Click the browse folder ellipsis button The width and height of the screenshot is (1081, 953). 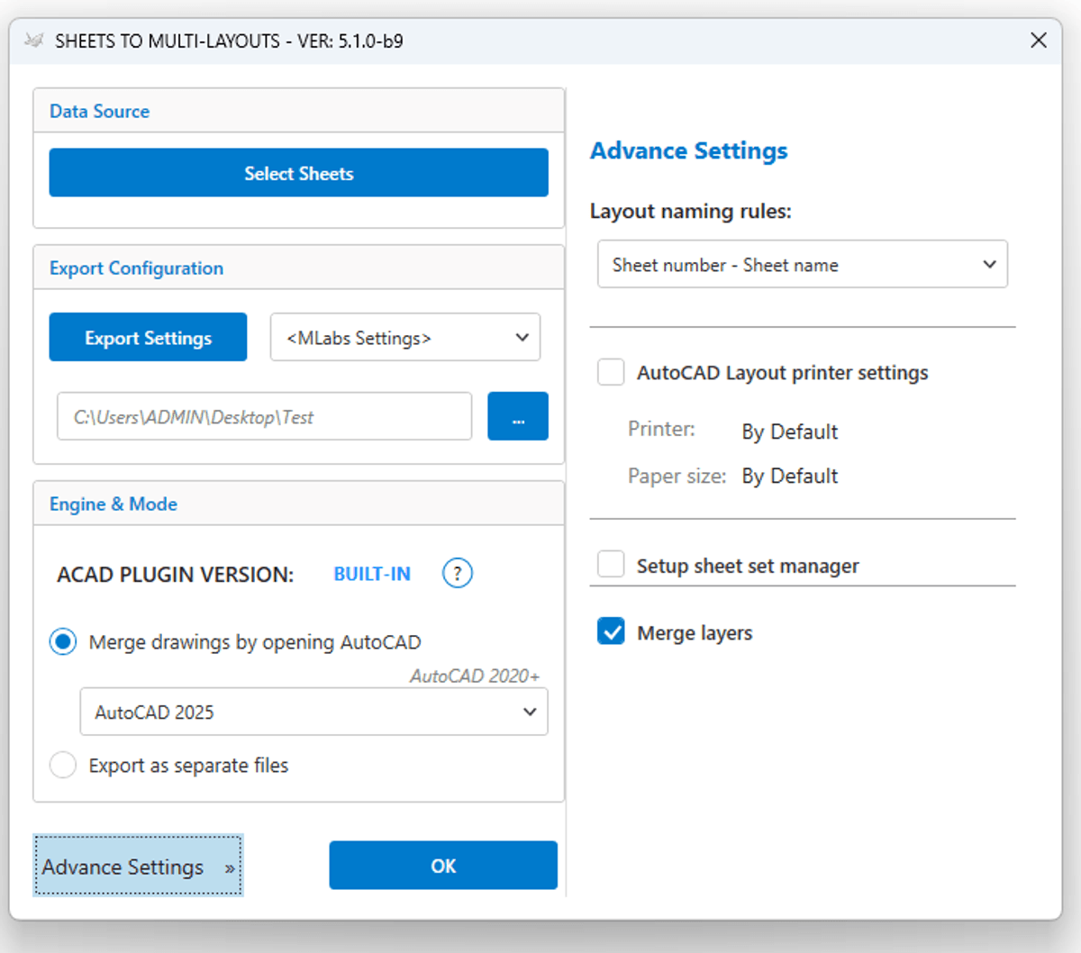tap(518, 417)
